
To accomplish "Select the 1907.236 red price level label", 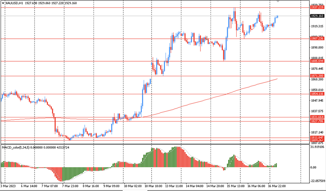I will pos(317,39).
